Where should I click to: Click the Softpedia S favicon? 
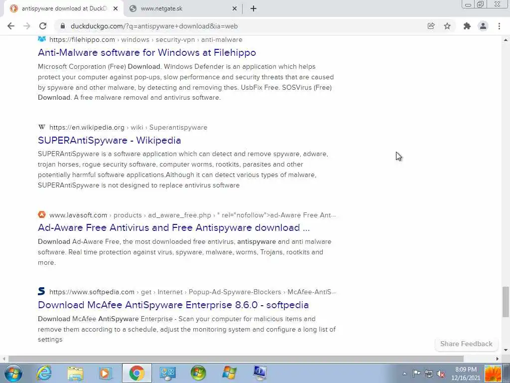pos(41,291)
